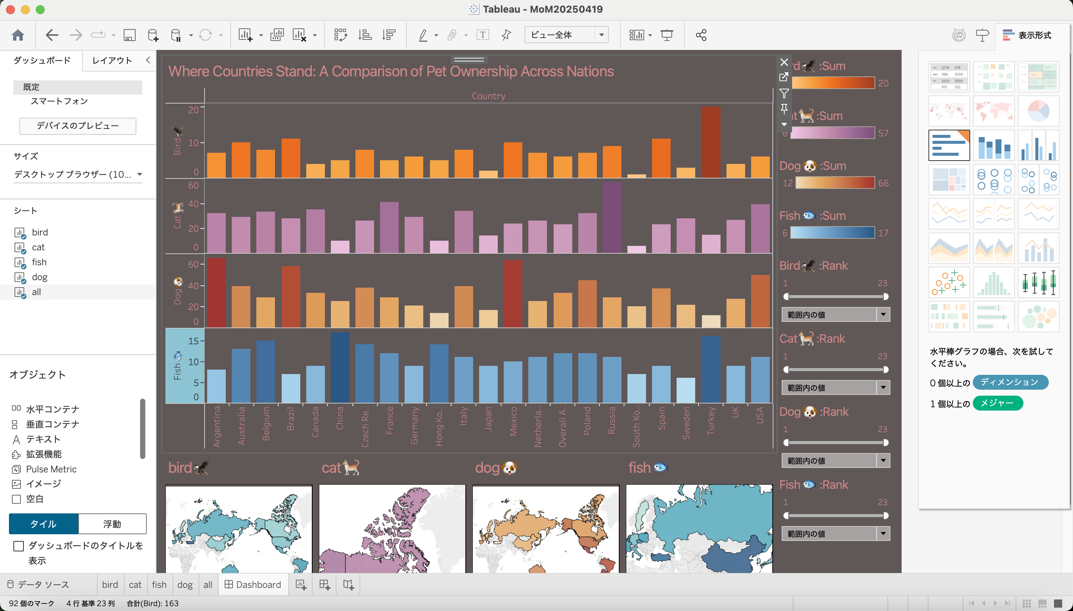This screenshot has width=1073, height=611.
Task: Adjust the Cat Rank slider left handle
Action: [786, 370]
